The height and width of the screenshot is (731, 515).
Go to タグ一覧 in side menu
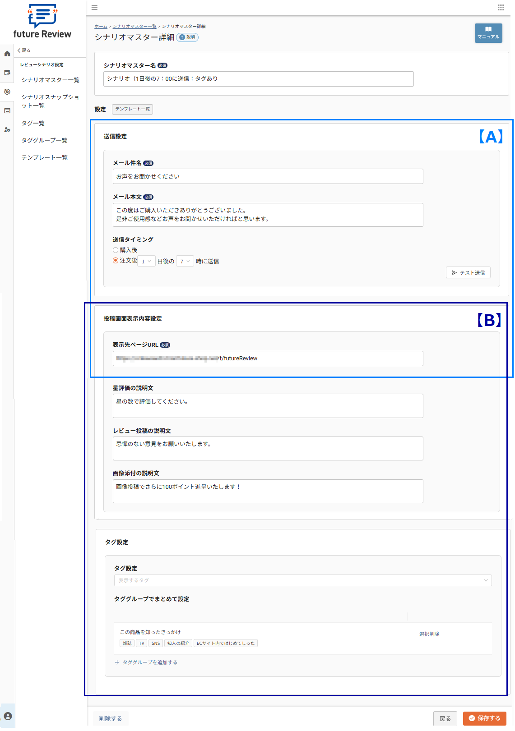[33, 123]
